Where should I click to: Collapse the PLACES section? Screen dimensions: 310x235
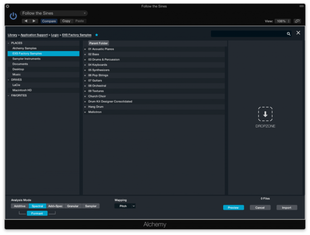point(8,43)
